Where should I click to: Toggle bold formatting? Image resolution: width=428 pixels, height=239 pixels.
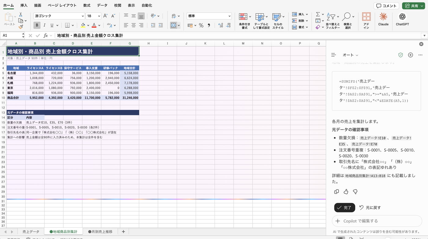point(37,25)
